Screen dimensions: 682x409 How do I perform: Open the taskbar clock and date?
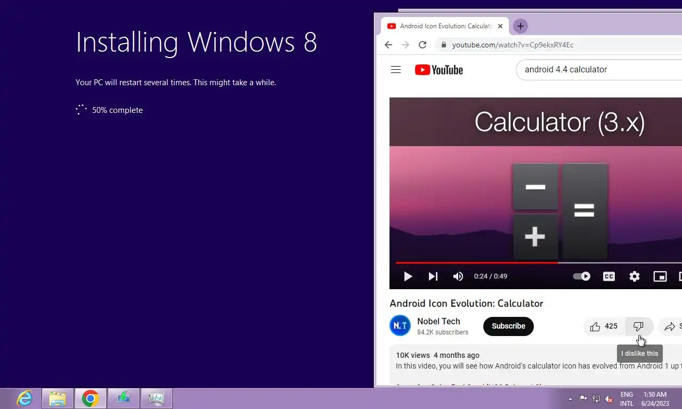pos(655,399)
